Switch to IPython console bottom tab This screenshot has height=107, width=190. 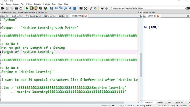point(149,103)
